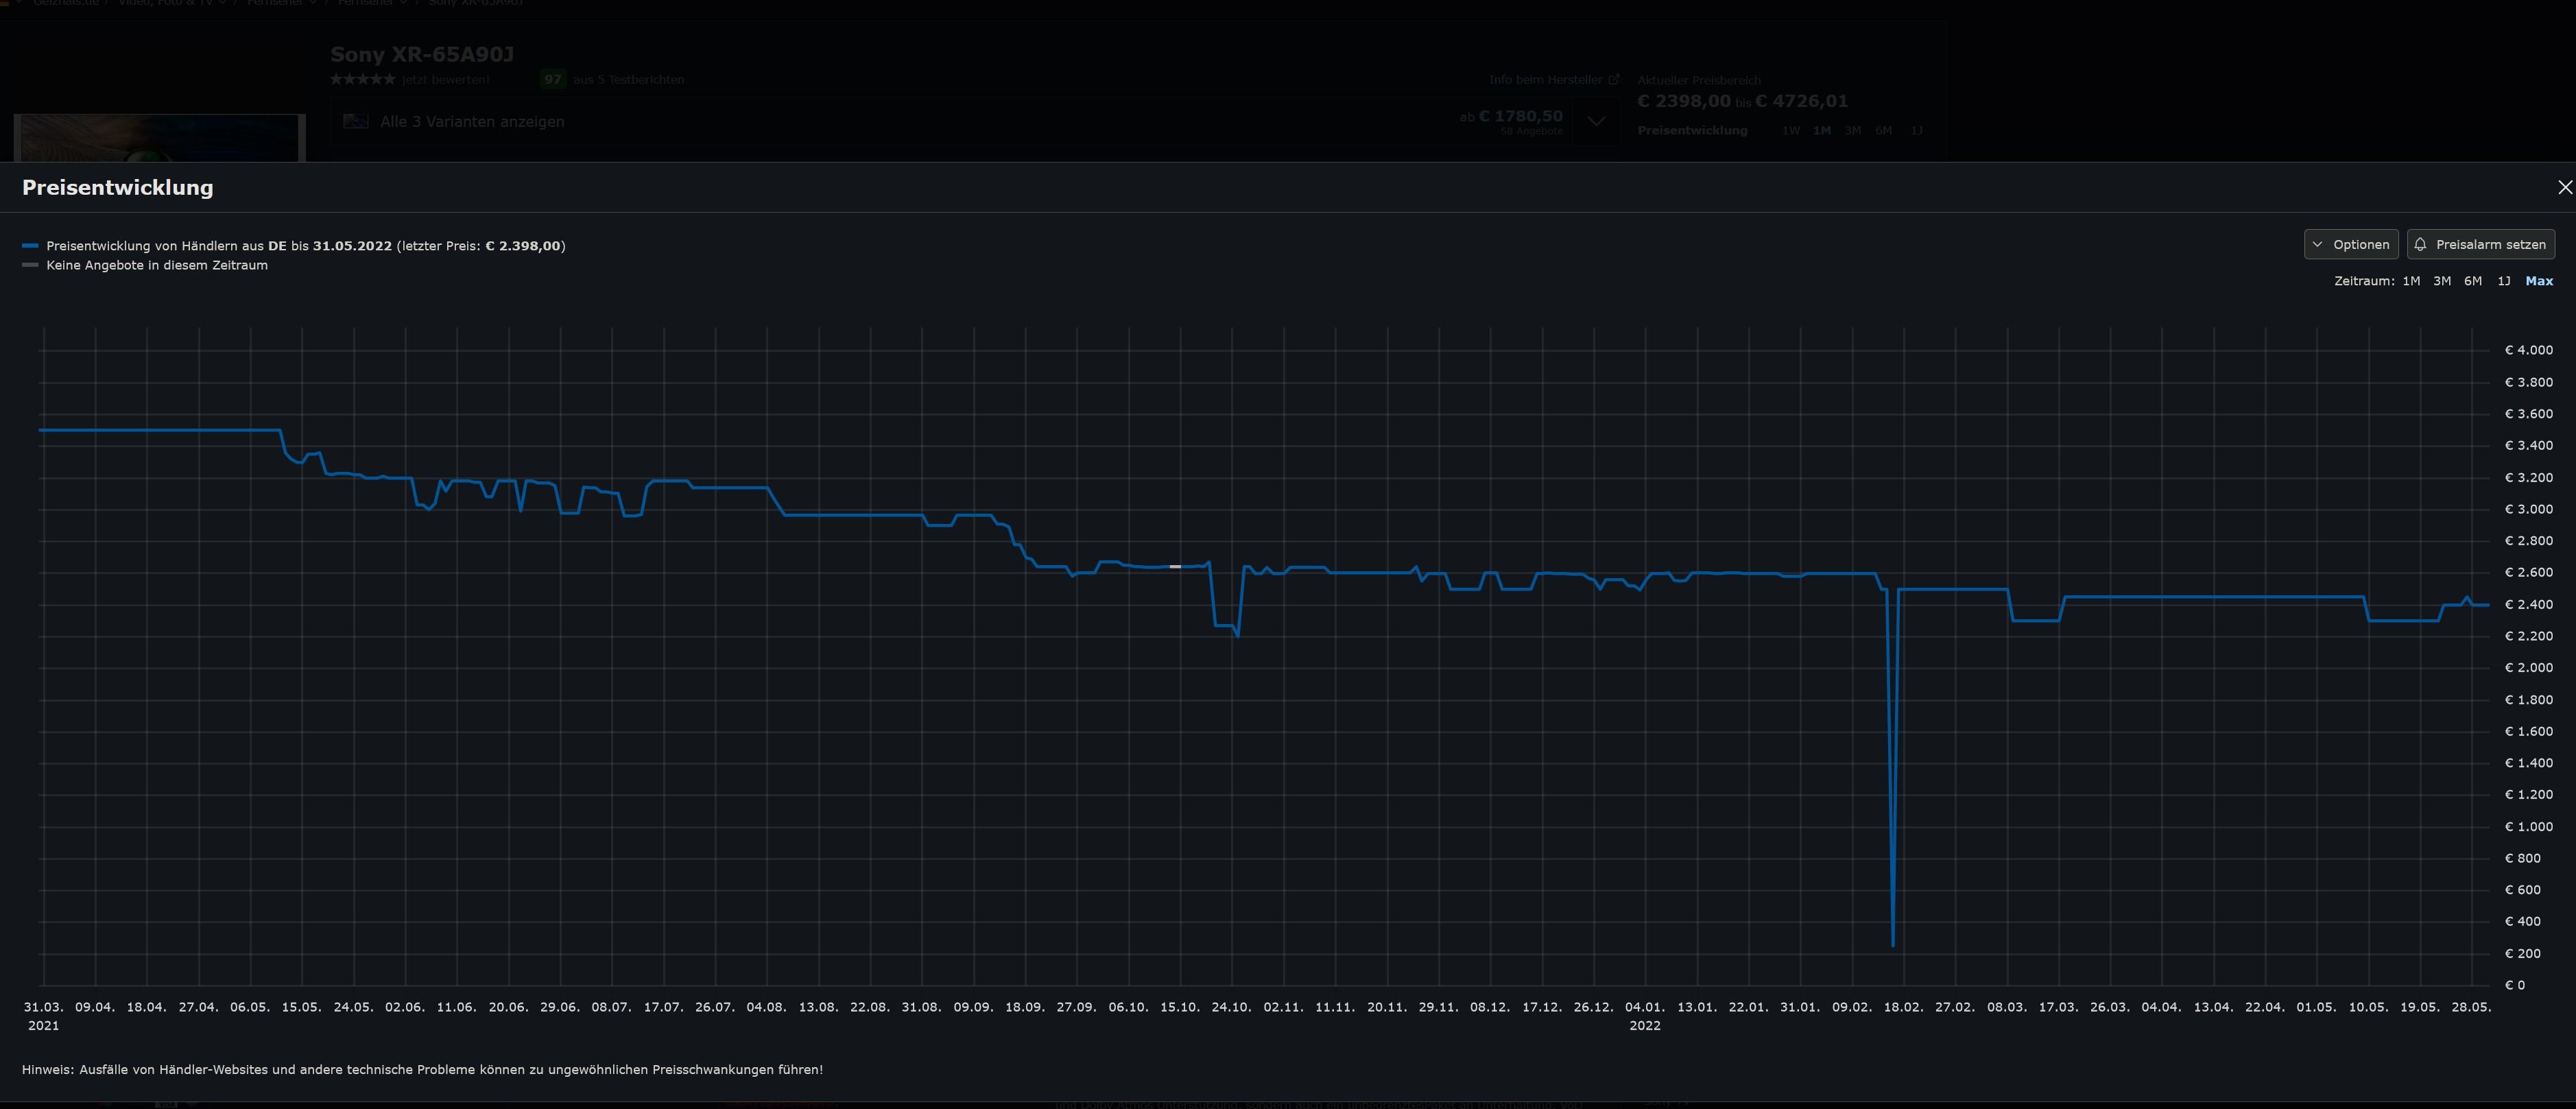The image size is (2576, 1109).
Task: Select the 3M range next to Zeitraum
Action: pyautogui.click(x=2442, y=281)
